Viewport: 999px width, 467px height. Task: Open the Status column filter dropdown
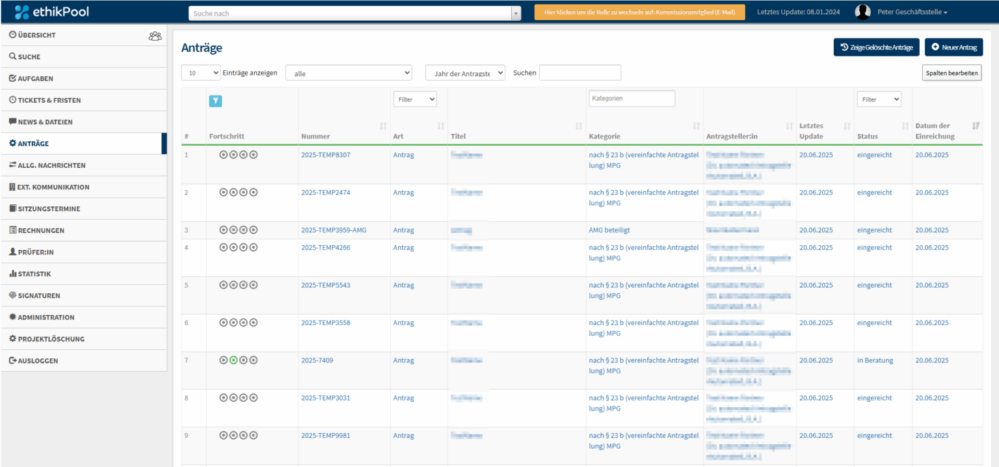click(x=878, y=100)
